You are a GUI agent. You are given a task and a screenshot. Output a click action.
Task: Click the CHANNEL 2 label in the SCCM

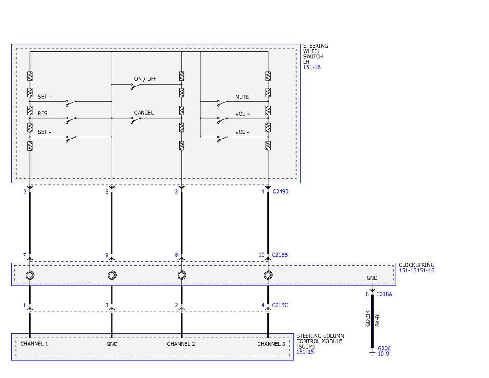point(181,344)
